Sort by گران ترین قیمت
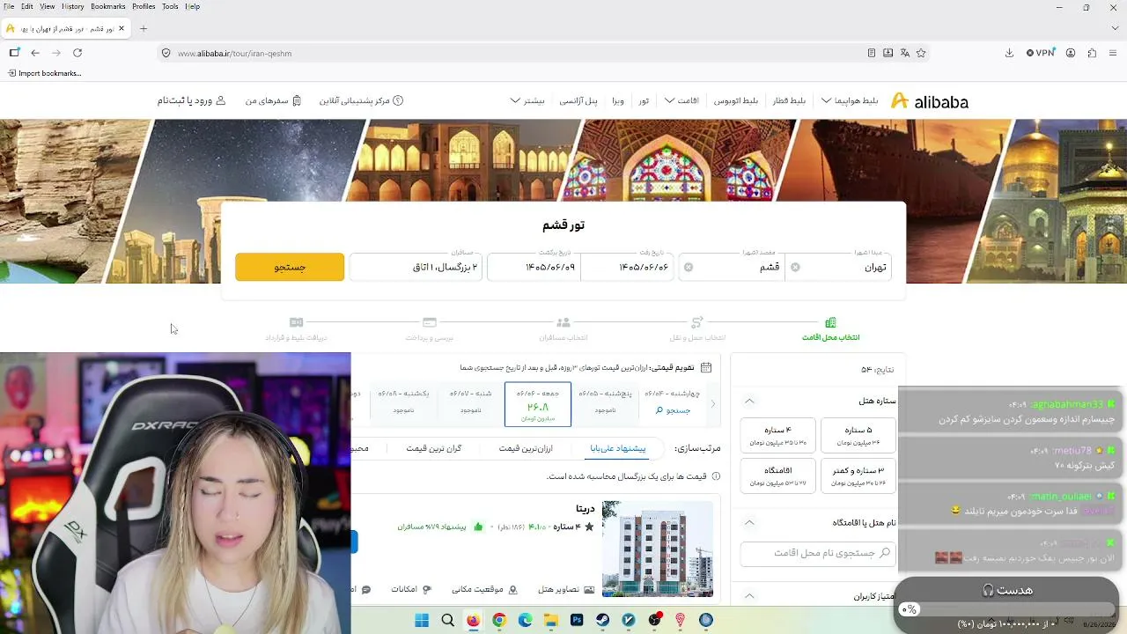Viewport: 1127px width, 634px height. pos(434,448)
